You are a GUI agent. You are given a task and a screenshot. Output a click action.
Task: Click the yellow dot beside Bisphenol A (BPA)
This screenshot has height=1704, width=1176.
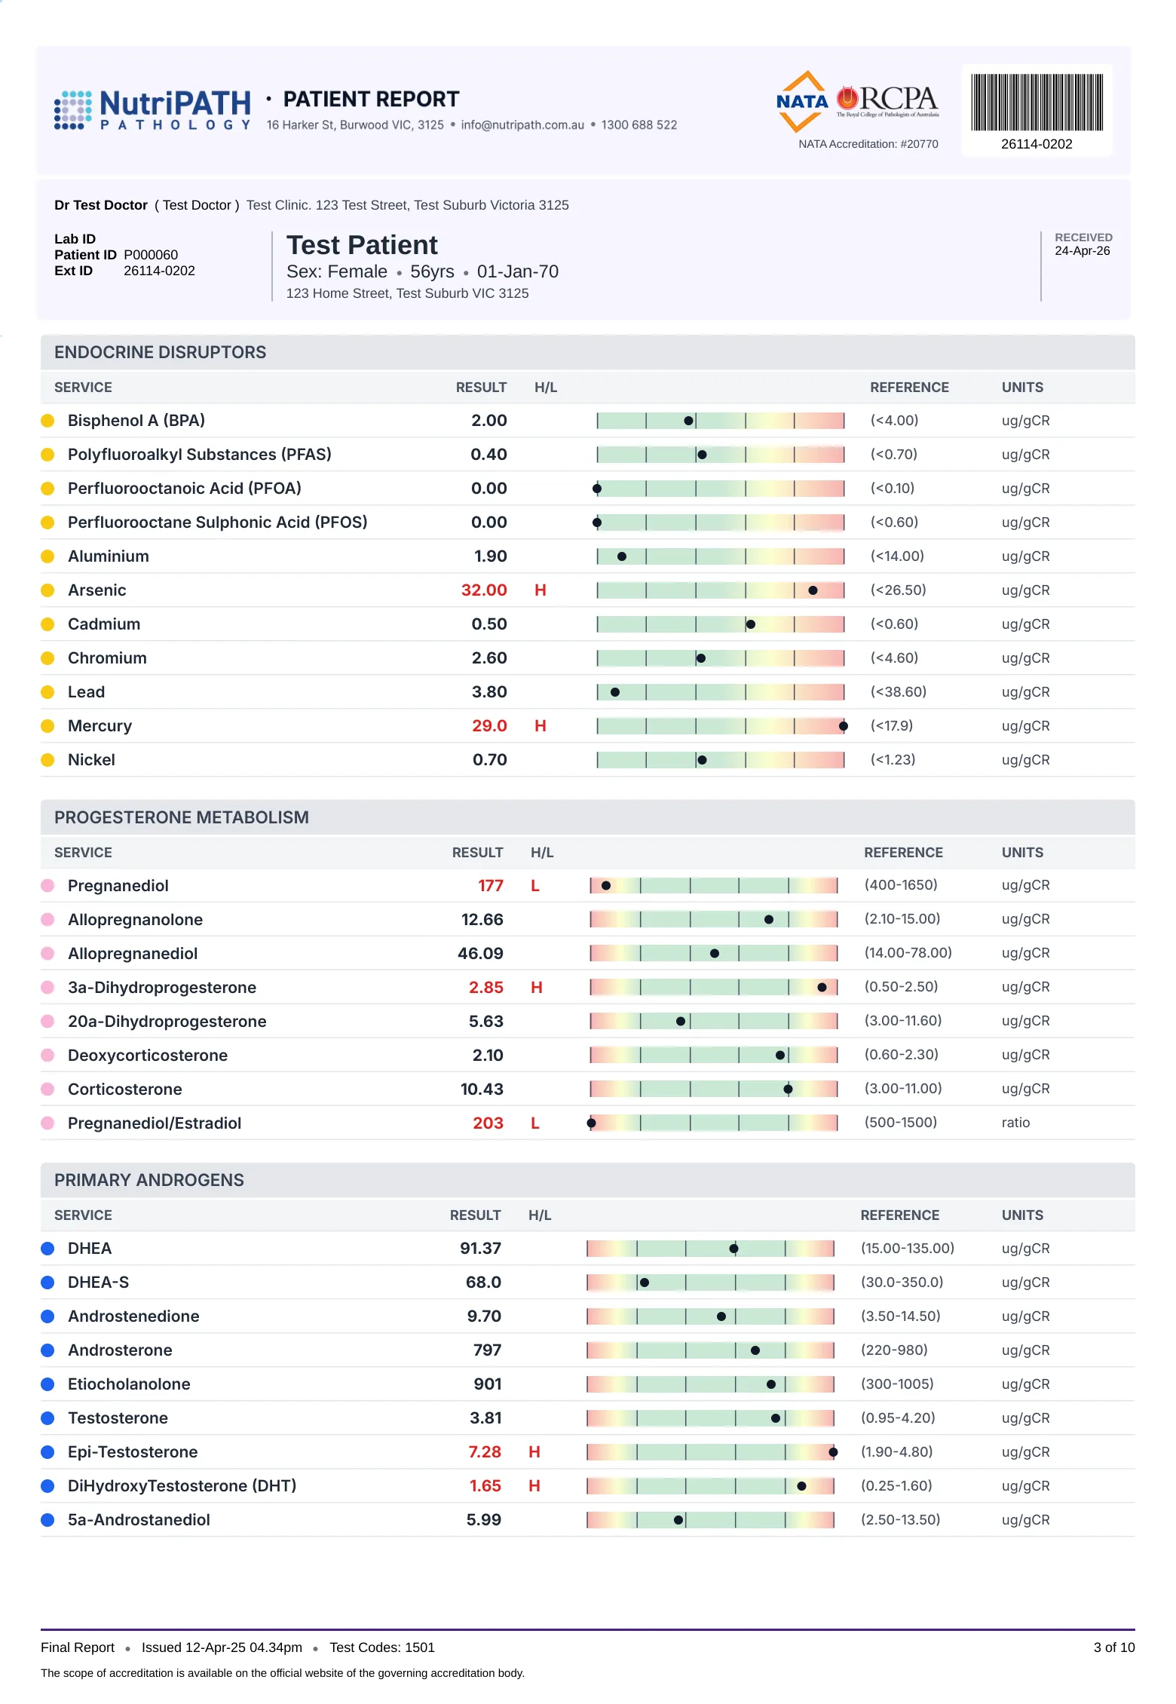[47, 421]
